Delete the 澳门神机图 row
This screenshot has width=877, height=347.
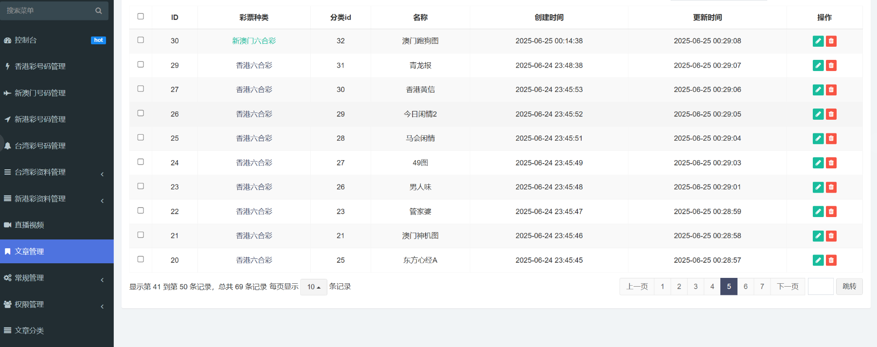[x=831, y=236]
